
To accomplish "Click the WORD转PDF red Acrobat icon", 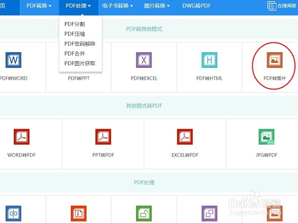I will point(22,136).
